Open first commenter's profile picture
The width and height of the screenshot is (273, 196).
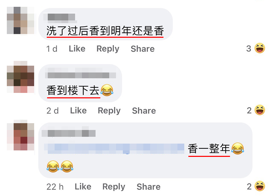tap(20, 20)
